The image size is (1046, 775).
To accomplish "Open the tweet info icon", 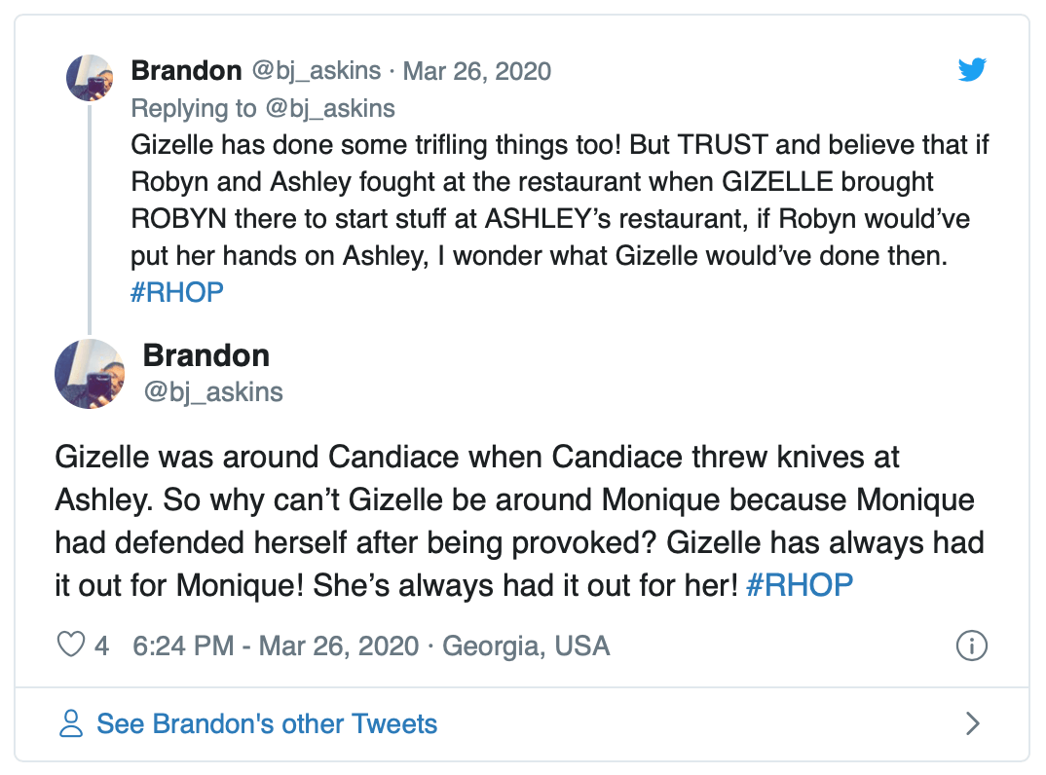I will point(972,646).
